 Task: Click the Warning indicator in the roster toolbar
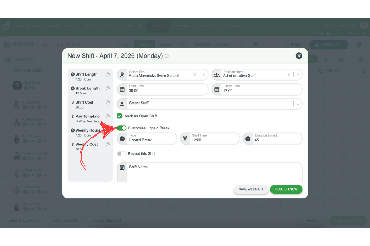(x=329, y=45)
